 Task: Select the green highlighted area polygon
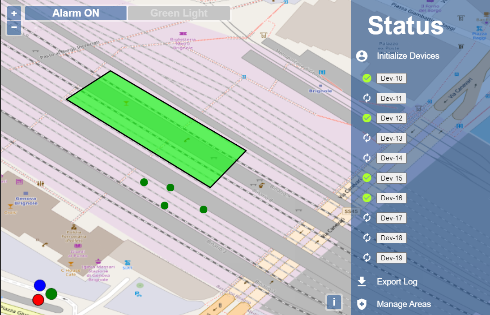[x=156, y=129]
